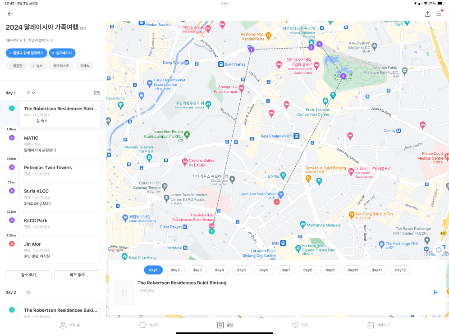This screenshot has height=336, width=449.
Task: Switch to day8 chip
Action: [307, 270]
